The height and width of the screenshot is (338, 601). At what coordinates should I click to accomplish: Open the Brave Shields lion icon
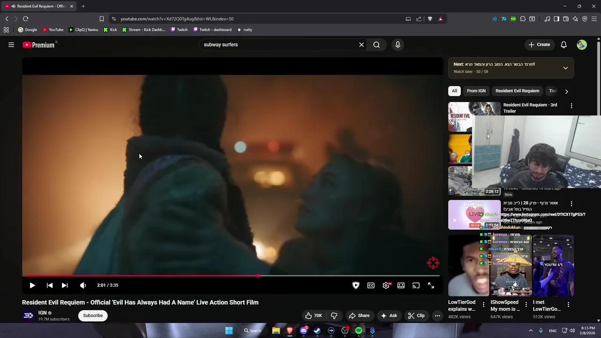click(x=430, y=19)
